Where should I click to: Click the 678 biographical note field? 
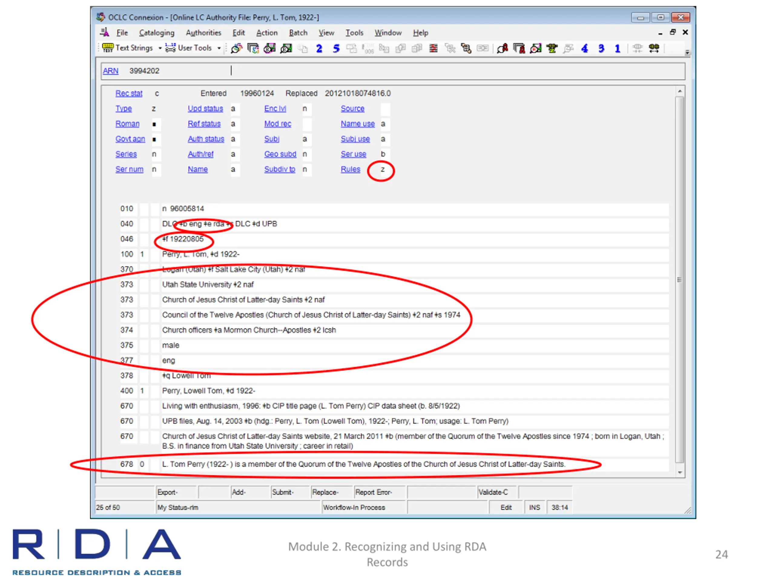[x=414, y=464]
